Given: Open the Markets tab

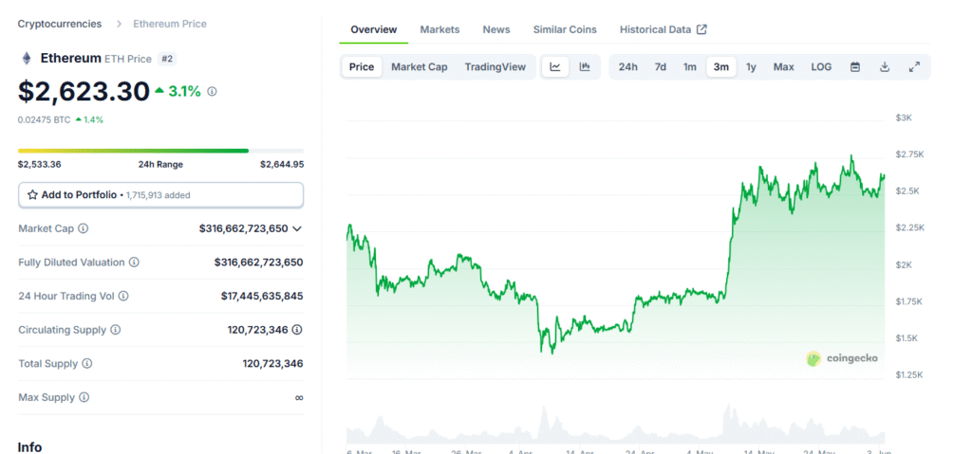Looking at the screenshot, I should tap(439, 29).
